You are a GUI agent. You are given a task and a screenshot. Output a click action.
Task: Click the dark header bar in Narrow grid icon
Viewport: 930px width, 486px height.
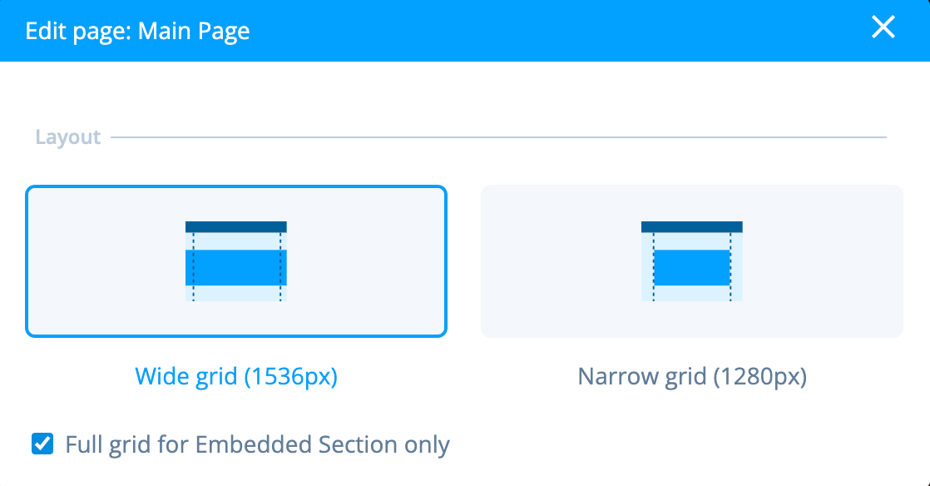coord(691,226)
